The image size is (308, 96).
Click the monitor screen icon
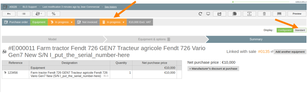(208, 14)
